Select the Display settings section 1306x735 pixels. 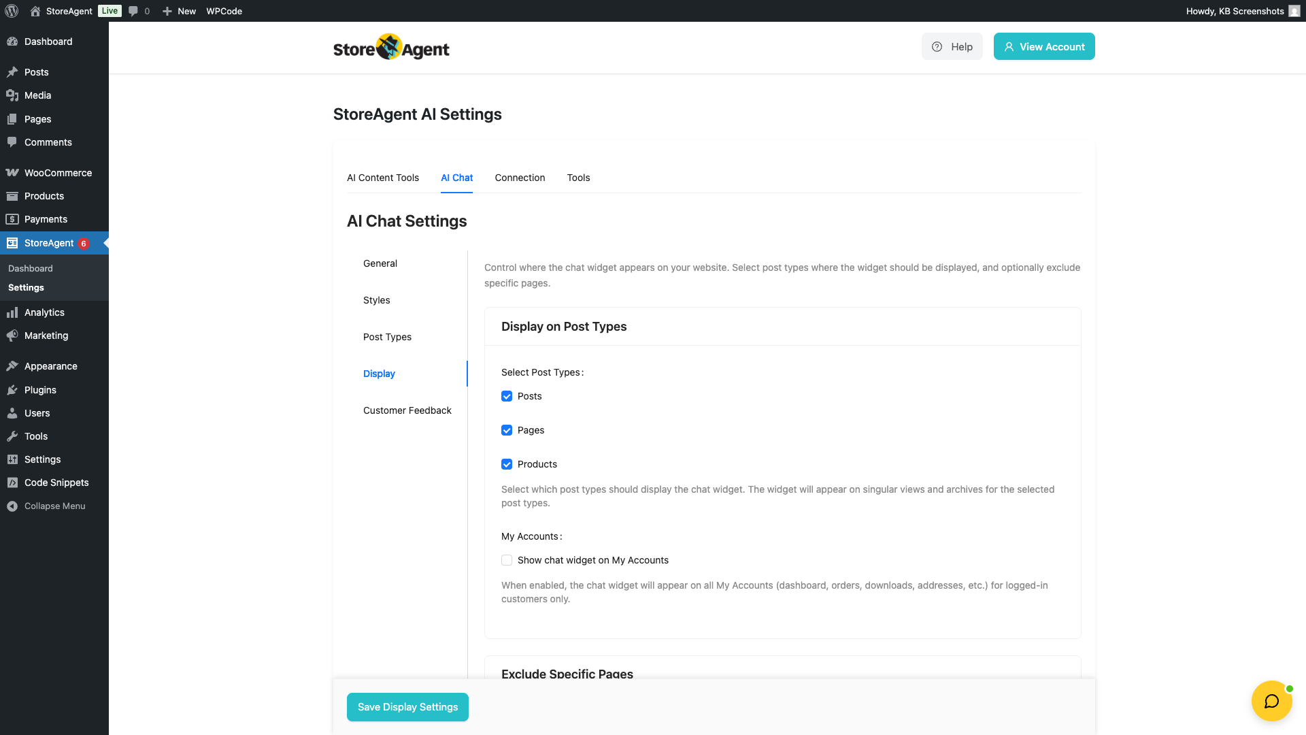pyautogui.click(x=379, y=374)
